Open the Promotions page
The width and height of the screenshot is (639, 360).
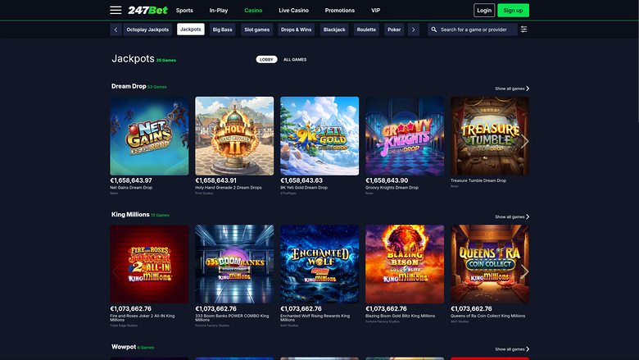point(339,10)
